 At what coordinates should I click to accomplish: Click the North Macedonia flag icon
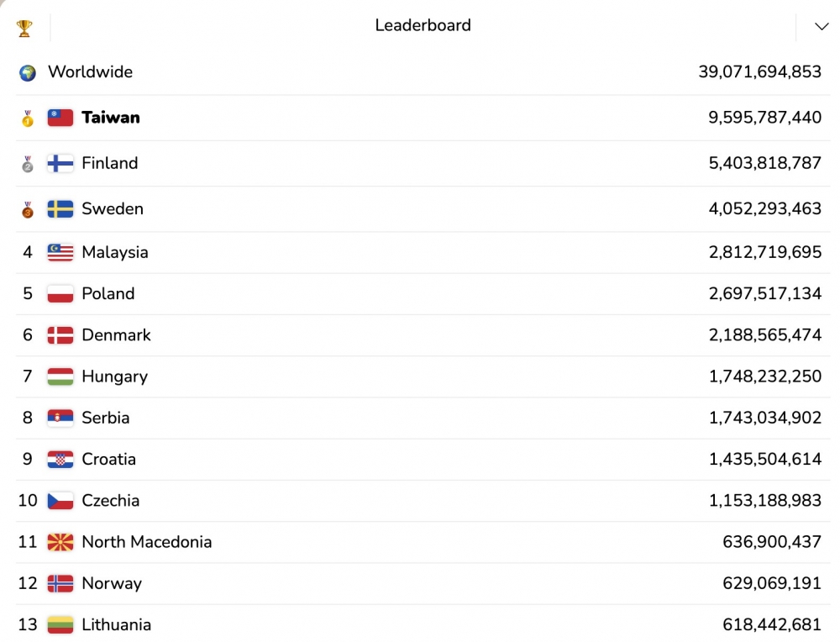pyautogui.click(x=60, y=542)
